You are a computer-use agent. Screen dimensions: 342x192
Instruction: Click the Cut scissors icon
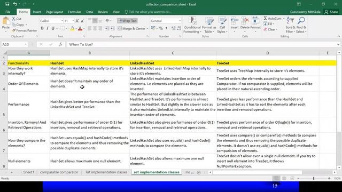coord(13,19)
